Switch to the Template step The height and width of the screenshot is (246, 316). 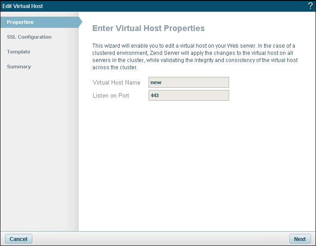(18, 52)
